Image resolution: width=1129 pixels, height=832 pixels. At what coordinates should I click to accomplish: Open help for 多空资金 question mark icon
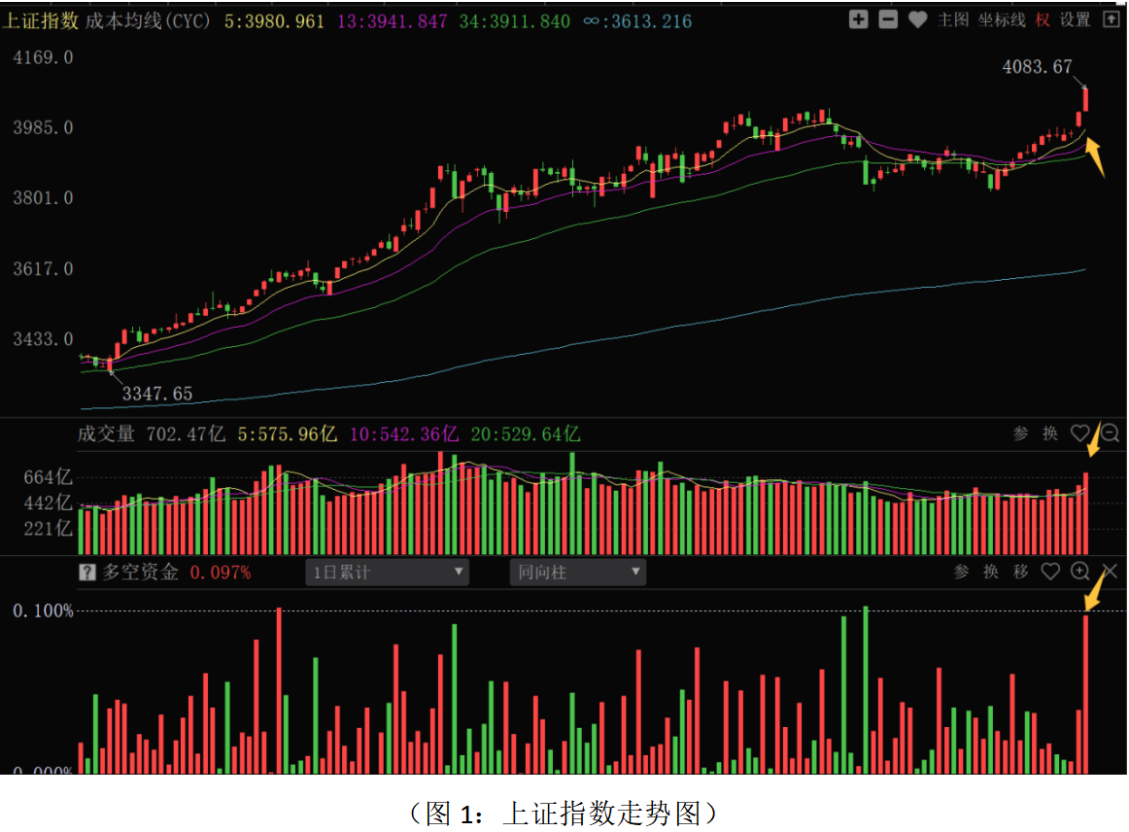click(87, 572)
